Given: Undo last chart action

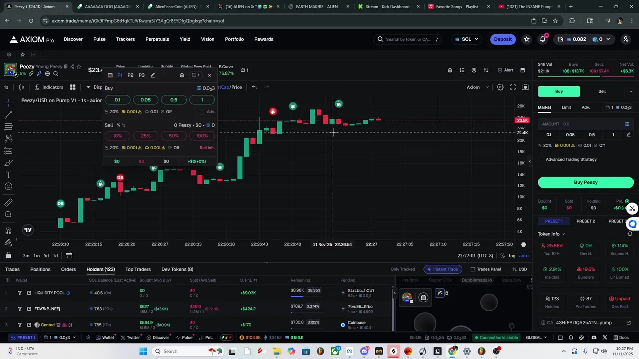Looking at the screenshot, I should tap(254, 87).
